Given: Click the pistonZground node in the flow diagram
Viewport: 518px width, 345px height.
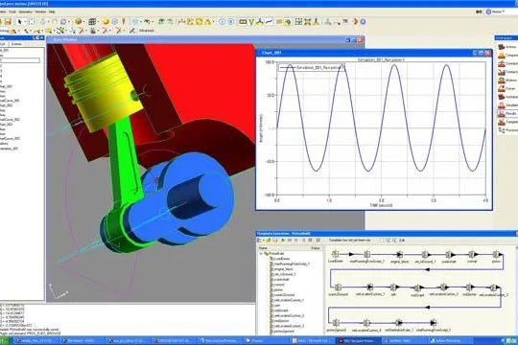Looking at the screenshot, I should coord(336,323).
